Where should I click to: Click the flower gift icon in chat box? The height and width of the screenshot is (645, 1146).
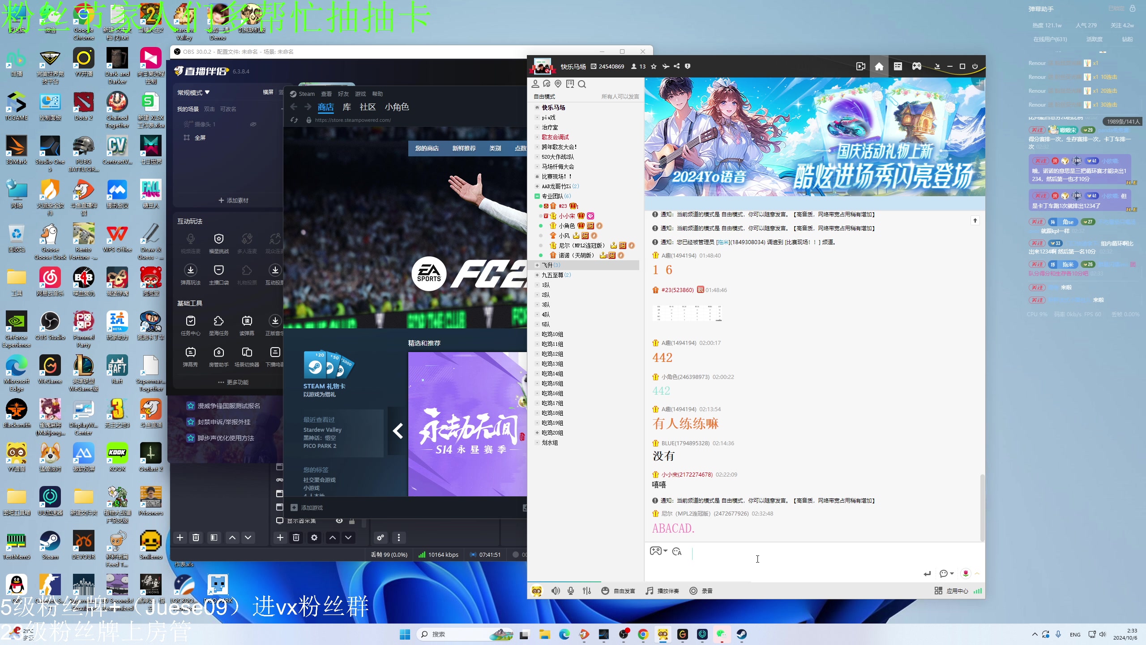[966, 573]
